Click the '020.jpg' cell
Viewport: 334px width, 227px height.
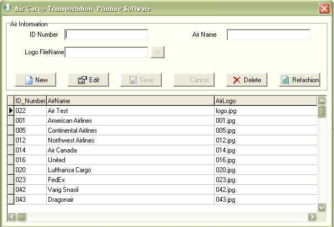266,170
